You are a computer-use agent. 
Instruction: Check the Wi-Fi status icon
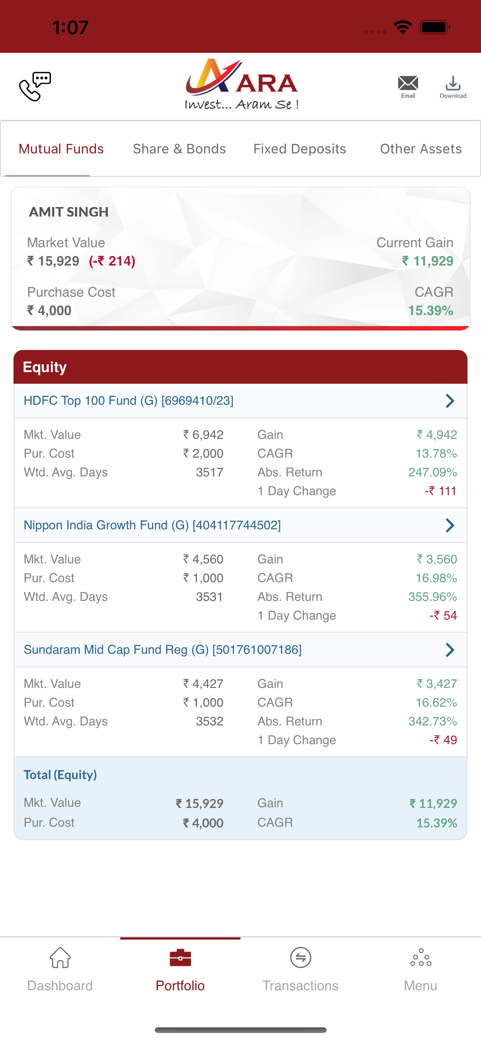click(x=403, y=27)
